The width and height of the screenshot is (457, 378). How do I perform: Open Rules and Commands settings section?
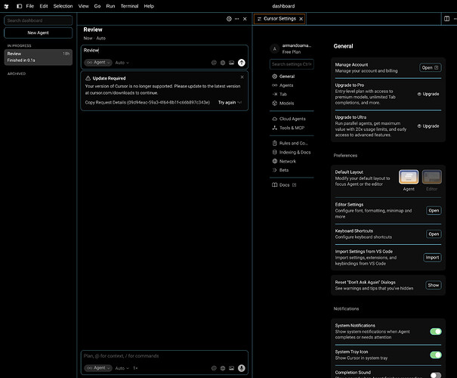[292, 143]
